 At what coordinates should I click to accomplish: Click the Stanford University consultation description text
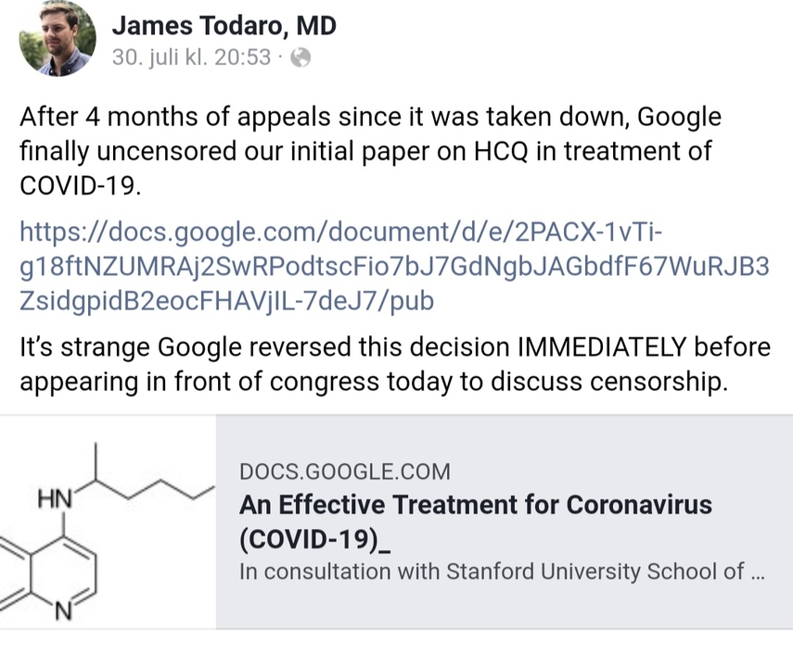(502, 572)
